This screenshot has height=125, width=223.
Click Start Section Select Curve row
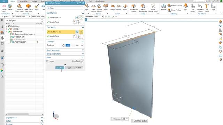pyautogui.click(x=61, y=18)
